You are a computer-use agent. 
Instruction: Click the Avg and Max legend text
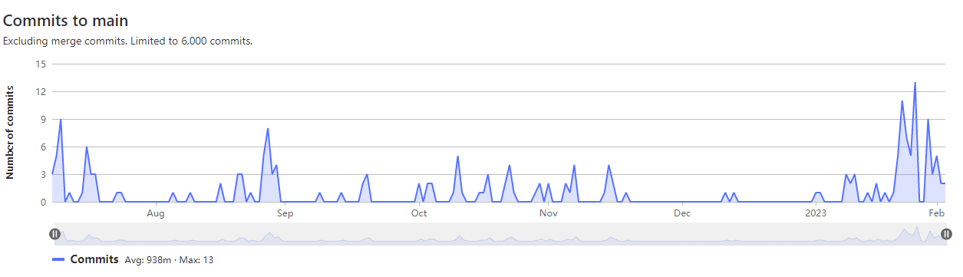tap(169, 260)
